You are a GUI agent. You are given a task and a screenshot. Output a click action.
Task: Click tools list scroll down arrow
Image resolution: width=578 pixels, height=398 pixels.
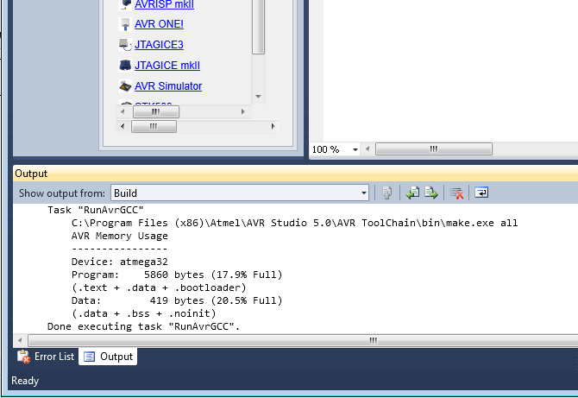[259, 97]
